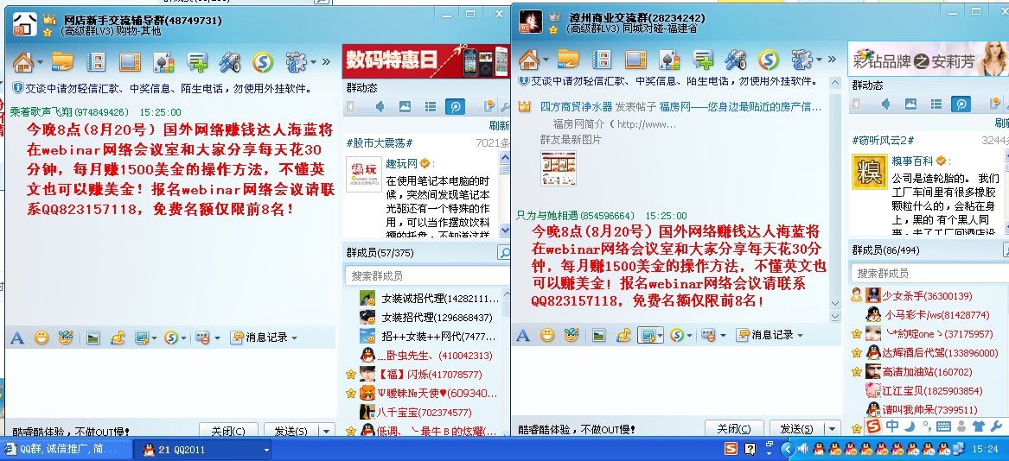Open 数码特惠日 banner ad

pos(425,61)
